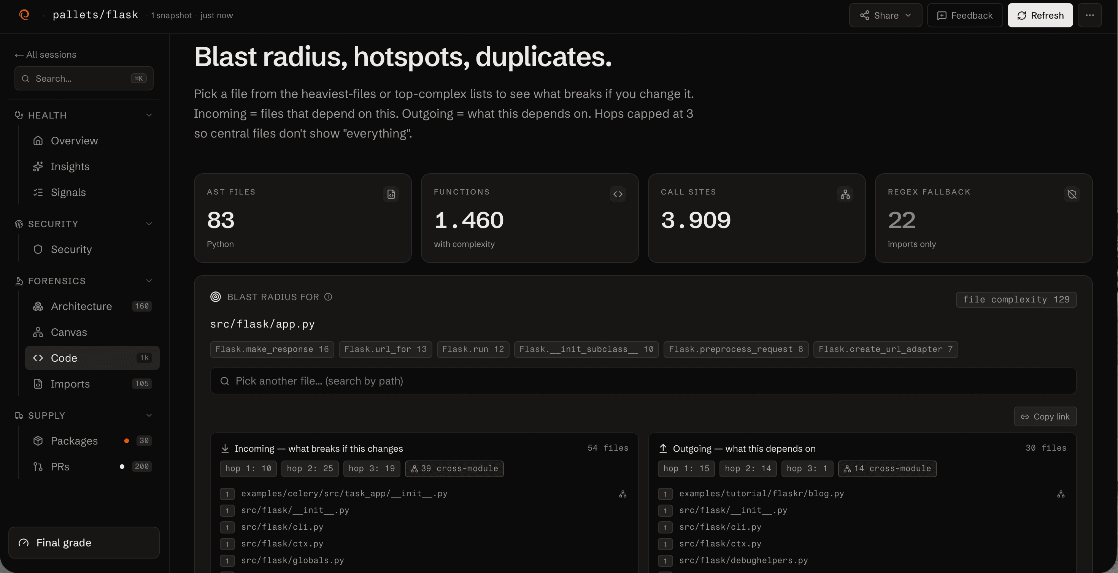Click cross-module icon on celery task_app row
This screenshot has height=573, width=1118.
(x=623, y=494)
